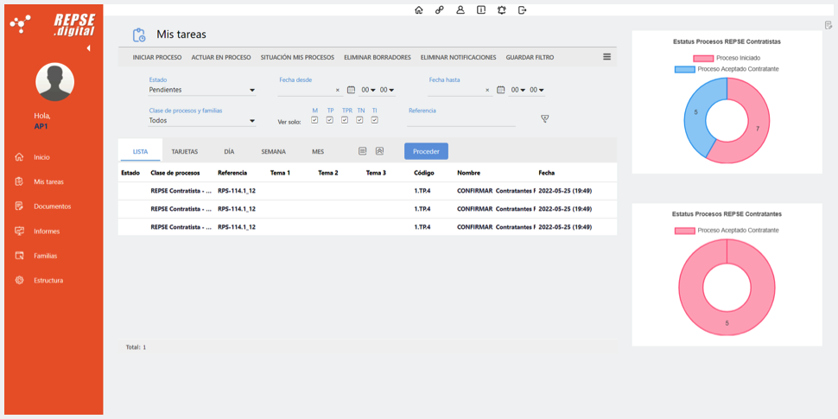Toggle Proceso Aceptado Contratante swatch in Contratantes chart
Viewport: 838px width, 419px height.
(x=685, y=231)
